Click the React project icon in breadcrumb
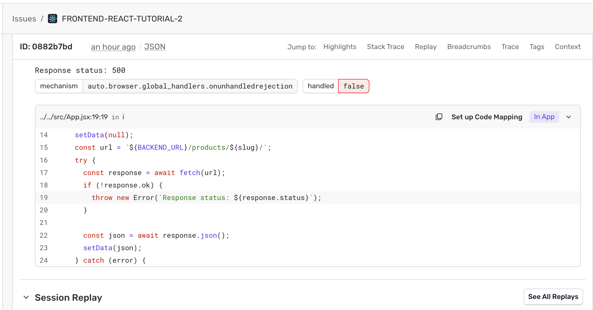Viewport: 593px width, 310px height. 53,19
